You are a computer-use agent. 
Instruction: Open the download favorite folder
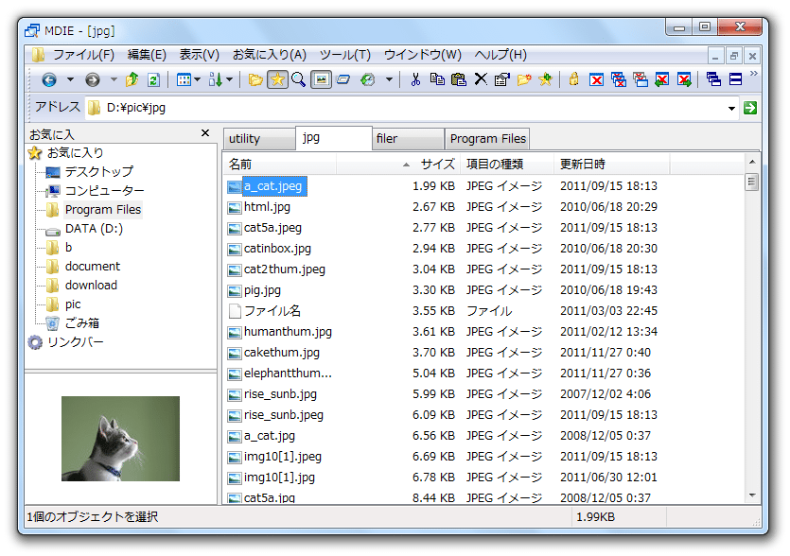click(91, 286)
